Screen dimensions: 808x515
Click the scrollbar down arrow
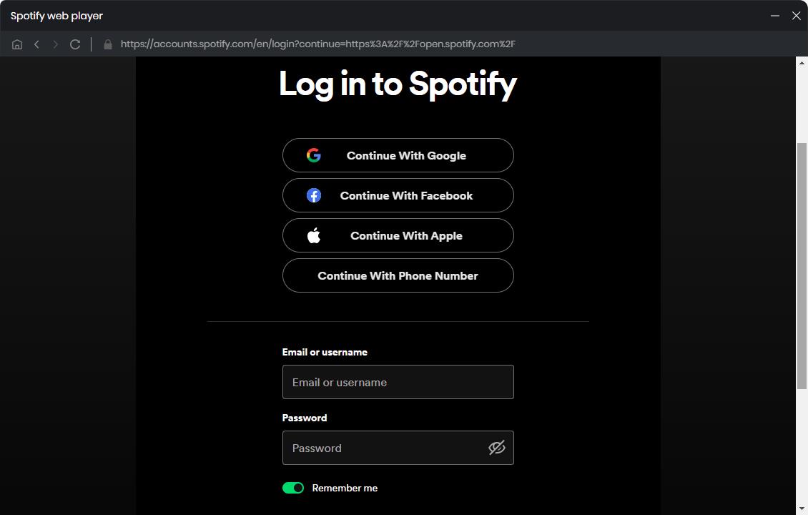[x=802, y=509]
